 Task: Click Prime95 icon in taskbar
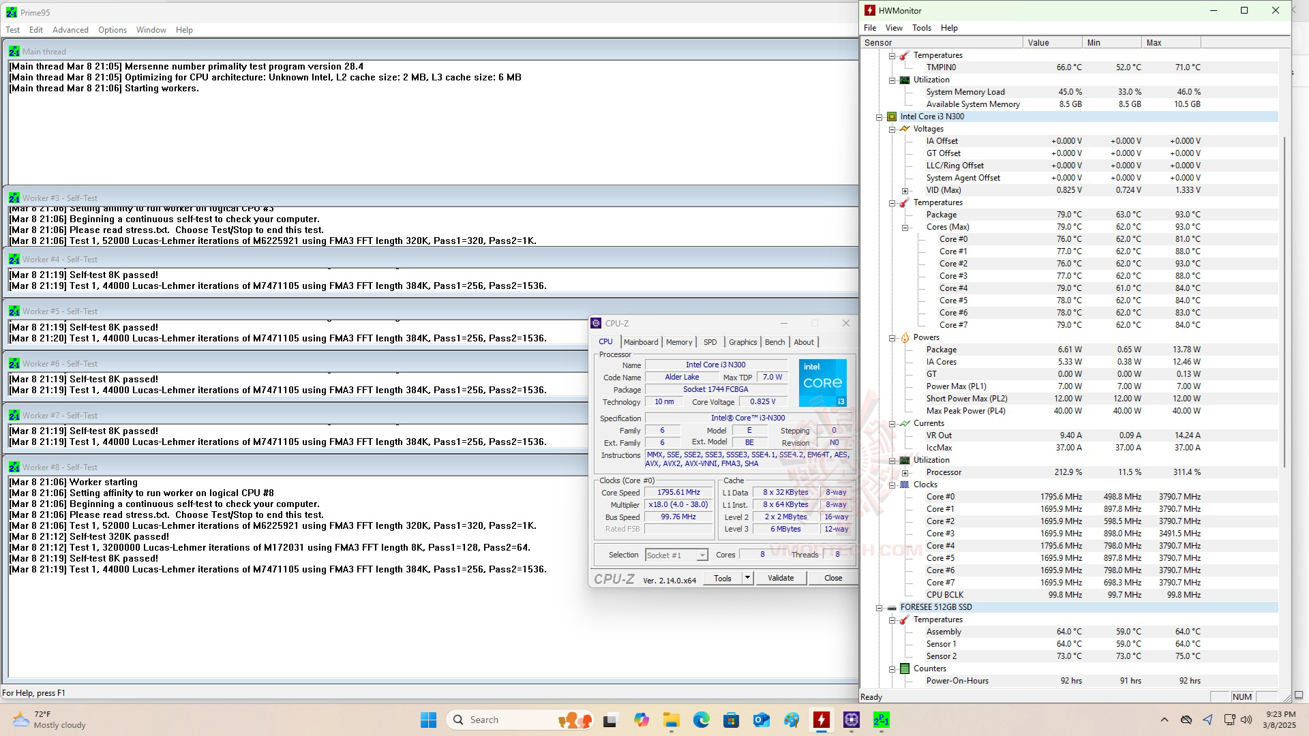coord(881,720)
